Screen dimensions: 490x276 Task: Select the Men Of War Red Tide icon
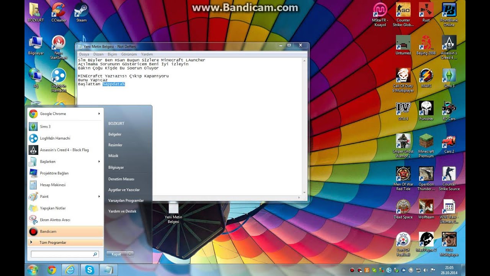pyautogui.click(x=403, y=179)
